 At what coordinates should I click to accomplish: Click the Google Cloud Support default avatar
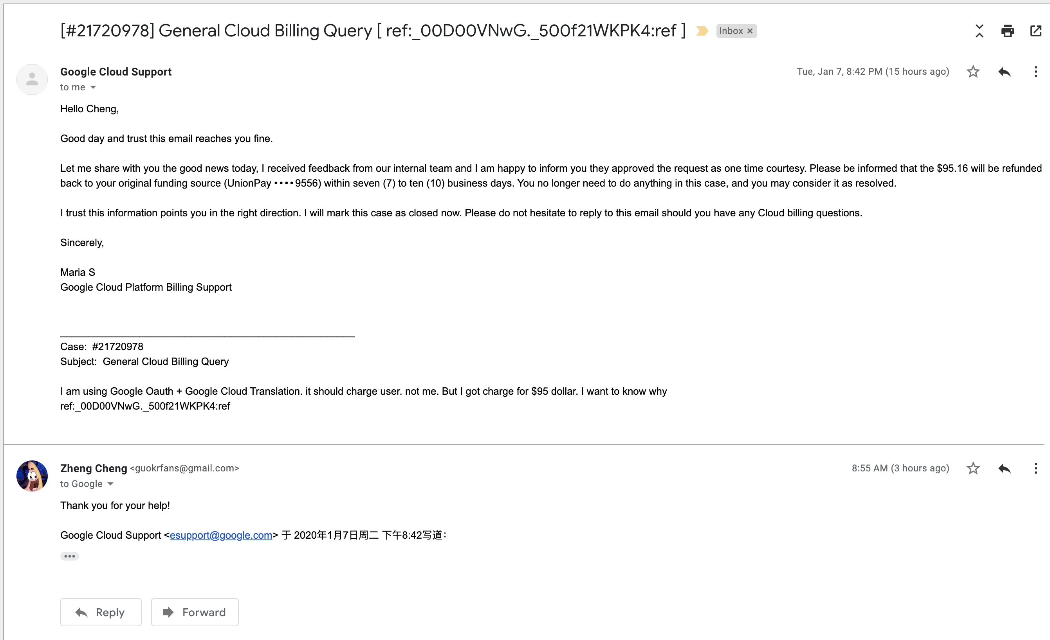click(32, 79)
